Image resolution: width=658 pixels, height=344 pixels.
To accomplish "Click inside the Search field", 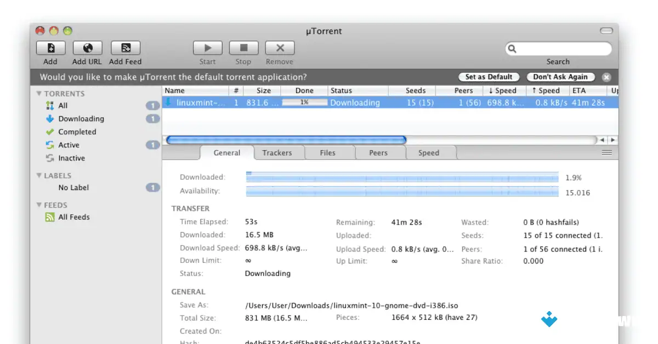I will coord(558,49).
